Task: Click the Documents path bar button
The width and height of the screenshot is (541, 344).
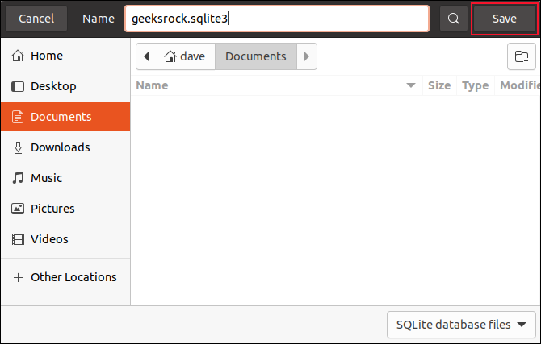Action: pyautogui.click(x=255, y=56)
